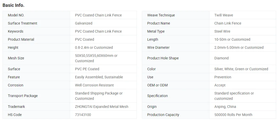Click the Chain Link Fence product name value
Image resolution: width=279 pixels, height=120 pixels.
click(x=228, y=23)
